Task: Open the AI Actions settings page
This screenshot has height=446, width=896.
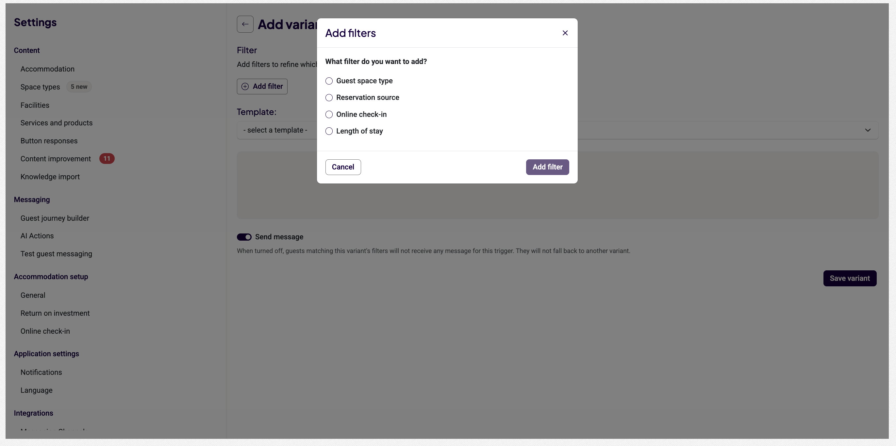Action: [x=37, y=236]
